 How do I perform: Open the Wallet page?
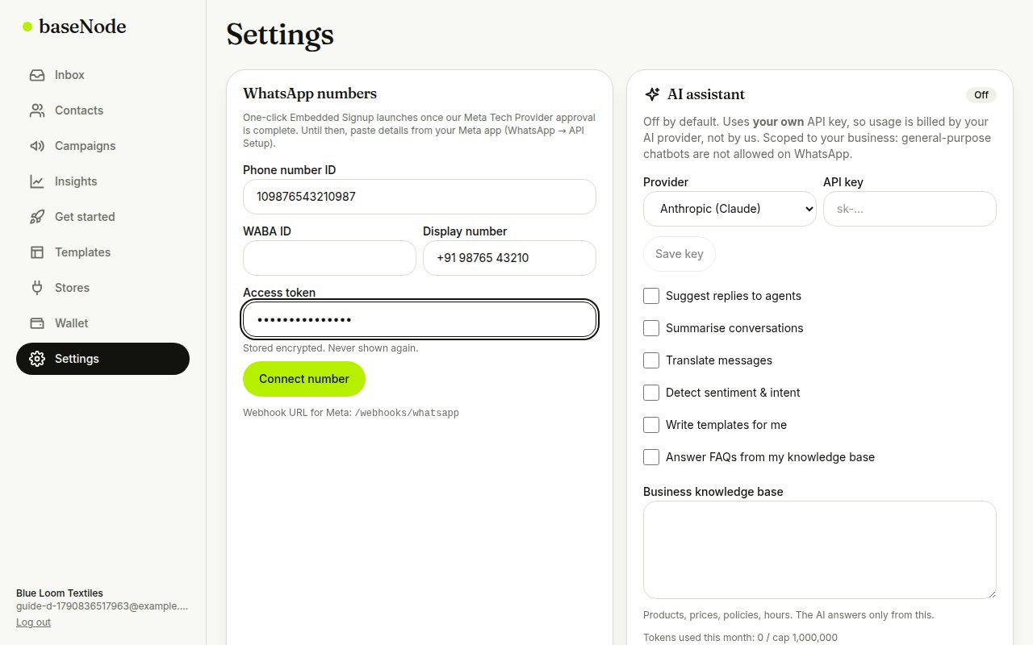102,323
